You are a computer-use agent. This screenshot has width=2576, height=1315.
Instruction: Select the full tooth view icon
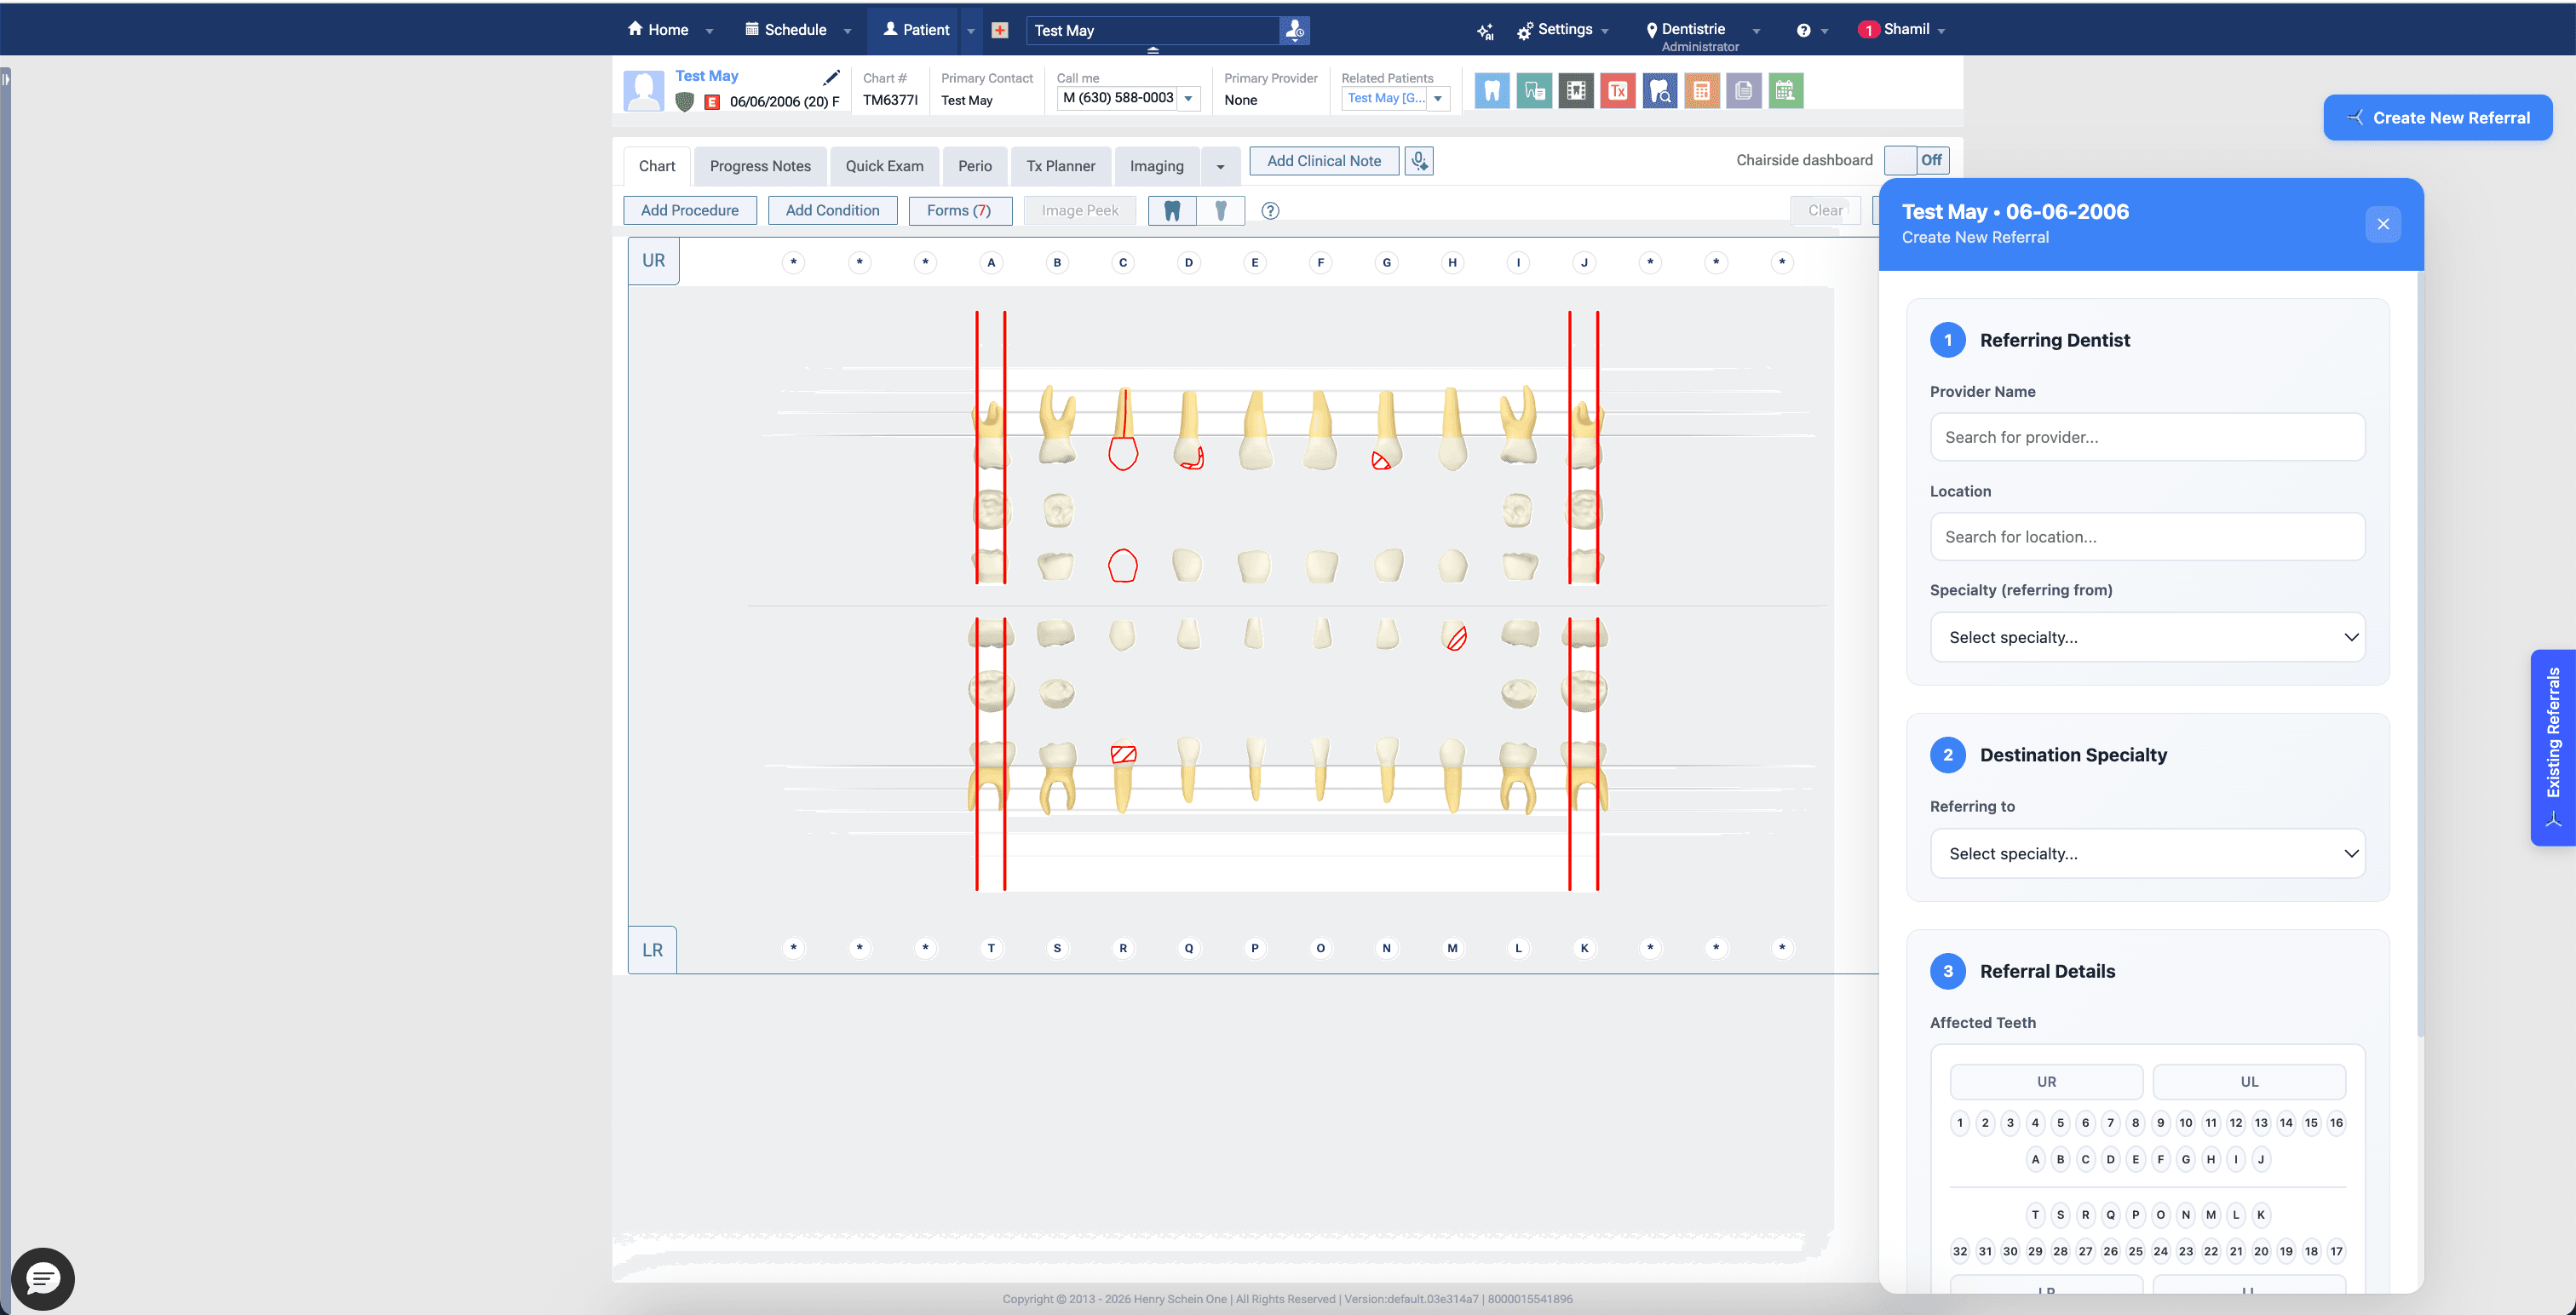point(1172,210)
